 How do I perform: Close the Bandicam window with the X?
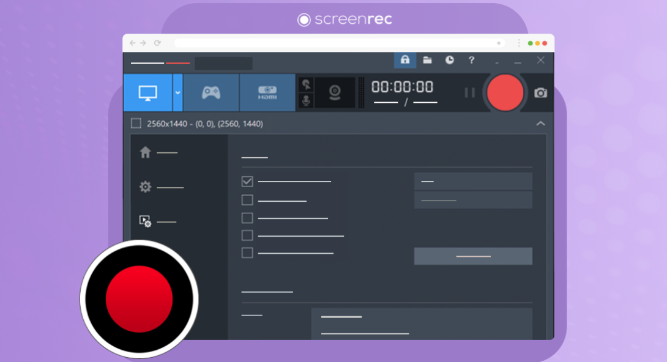pos(540,60)
